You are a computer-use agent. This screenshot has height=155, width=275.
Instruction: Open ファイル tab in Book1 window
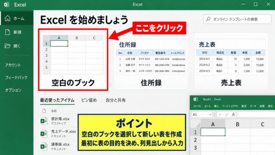(x=197, y=106)
